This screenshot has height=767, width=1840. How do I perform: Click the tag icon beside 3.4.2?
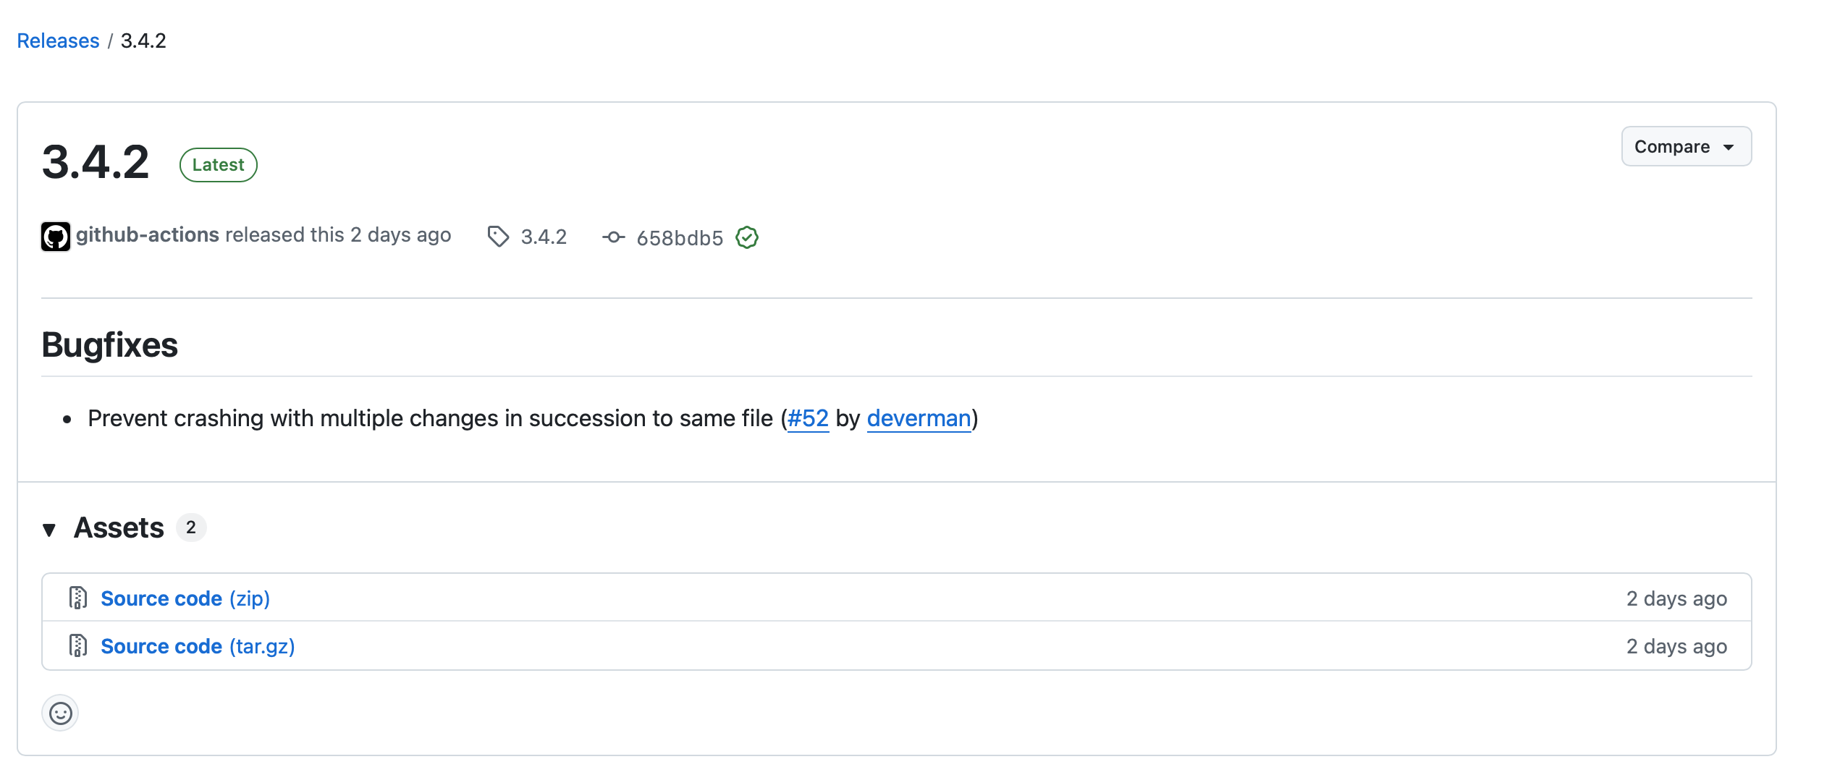tap(498, 237)
